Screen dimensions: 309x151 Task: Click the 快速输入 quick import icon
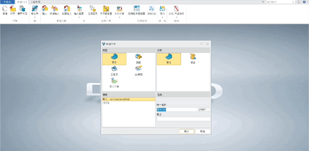[x=54, y=10]
